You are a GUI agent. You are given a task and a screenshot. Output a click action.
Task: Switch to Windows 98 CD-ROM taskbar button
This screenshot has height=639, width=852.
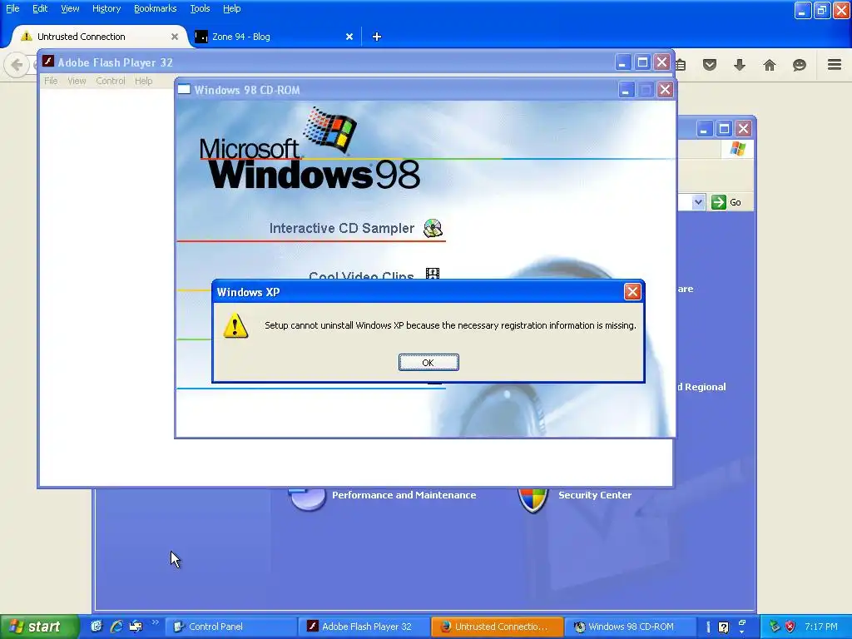631,627
